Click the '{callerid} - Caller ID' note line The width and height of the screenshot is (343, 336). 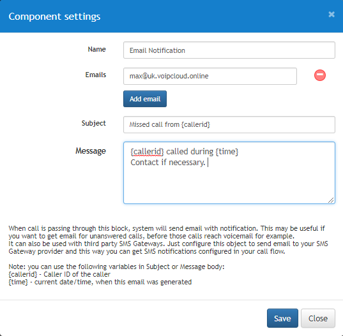pyautogui.click(x=59, y=274)
